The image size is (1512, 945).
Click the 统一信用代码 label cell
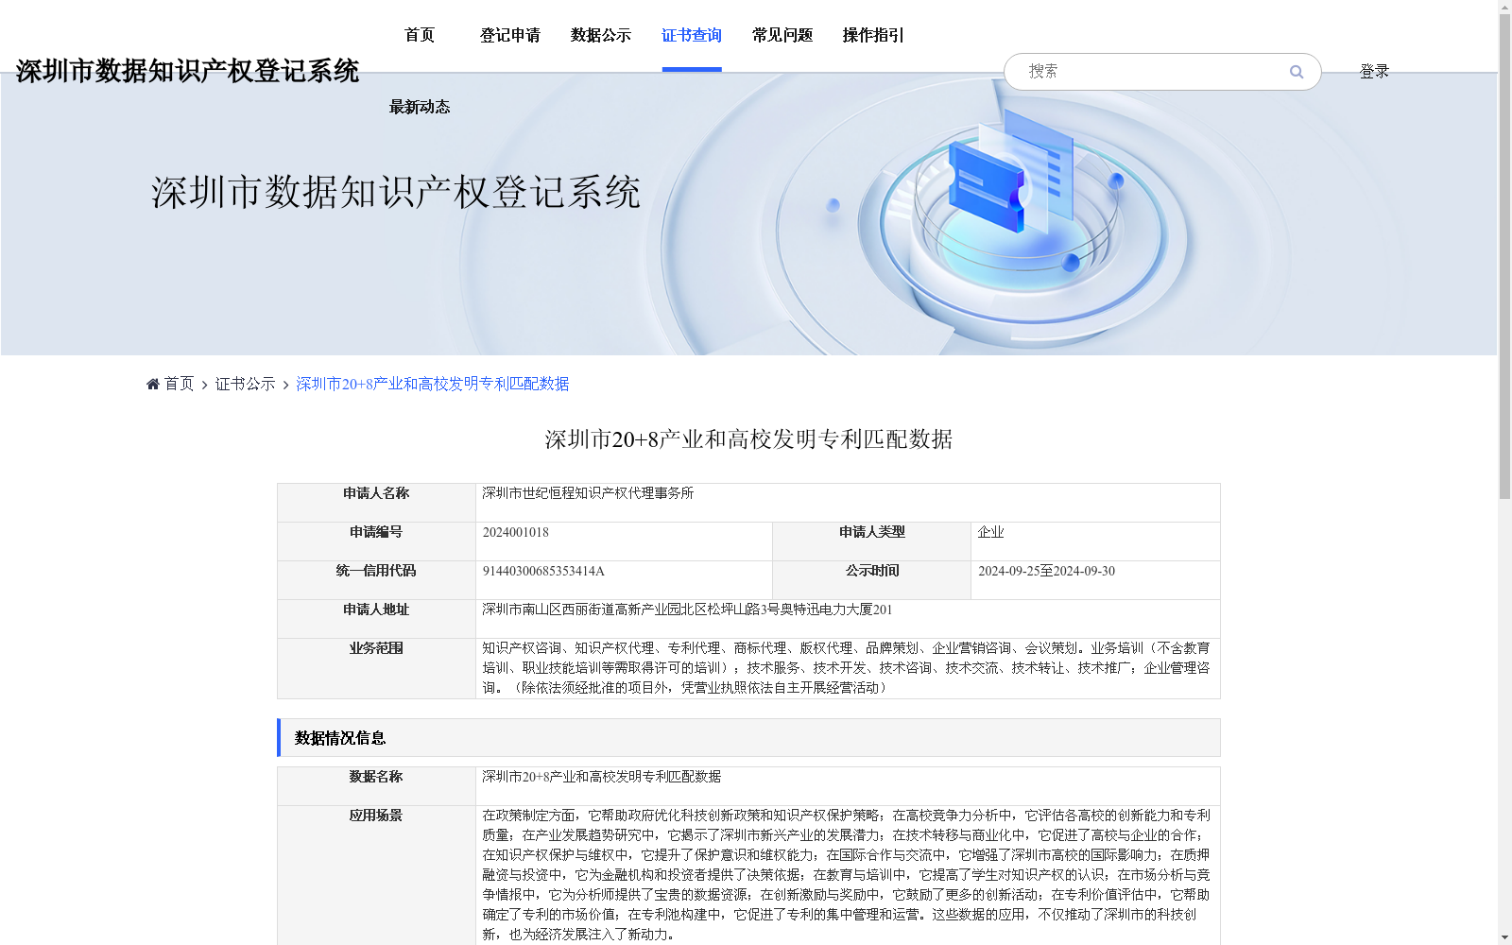[x=376, y=580]
